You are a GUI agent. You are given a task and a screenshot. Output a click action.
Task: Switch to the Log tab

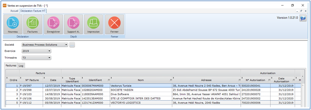click(x=21, y=66)
